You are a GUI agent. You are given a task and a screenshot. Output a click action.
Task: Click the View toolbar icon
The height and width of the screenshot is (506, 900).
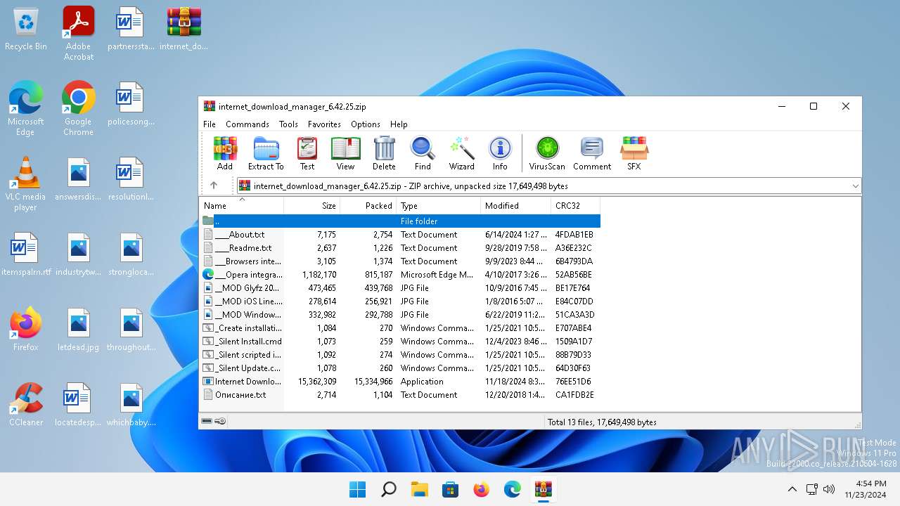(x=345, y=153)
